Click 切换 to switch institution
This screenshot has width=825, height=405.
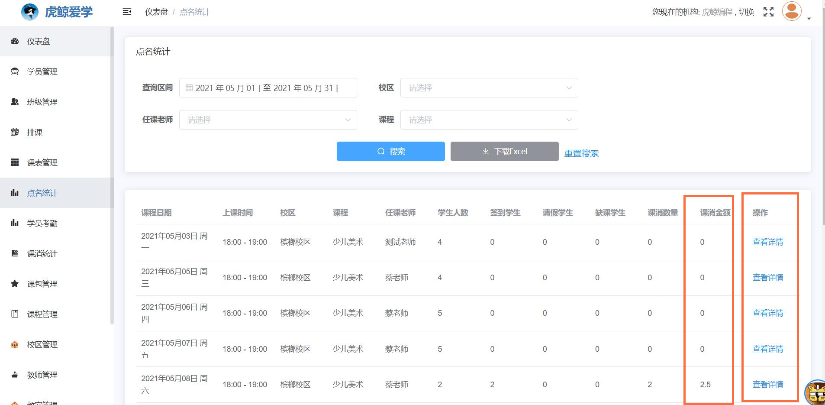pos(746,12)
